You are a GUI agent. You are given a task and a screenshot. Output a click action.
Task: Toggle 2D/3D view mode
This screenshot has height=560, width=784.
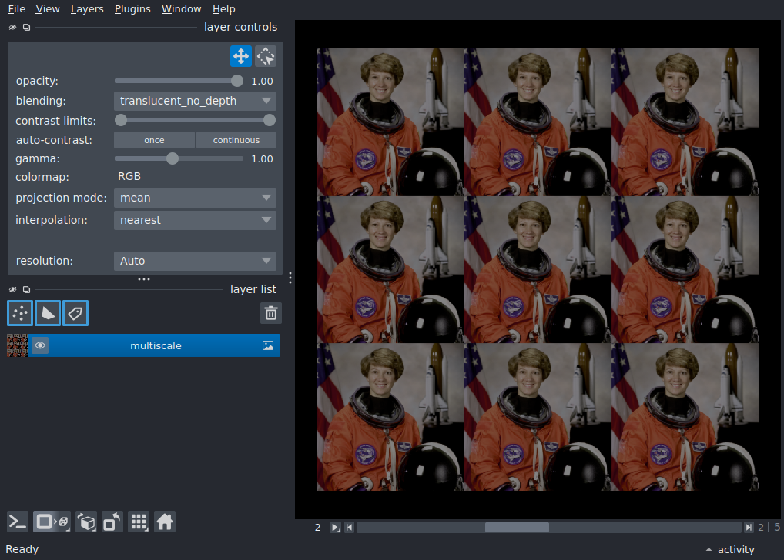[52, 522]
